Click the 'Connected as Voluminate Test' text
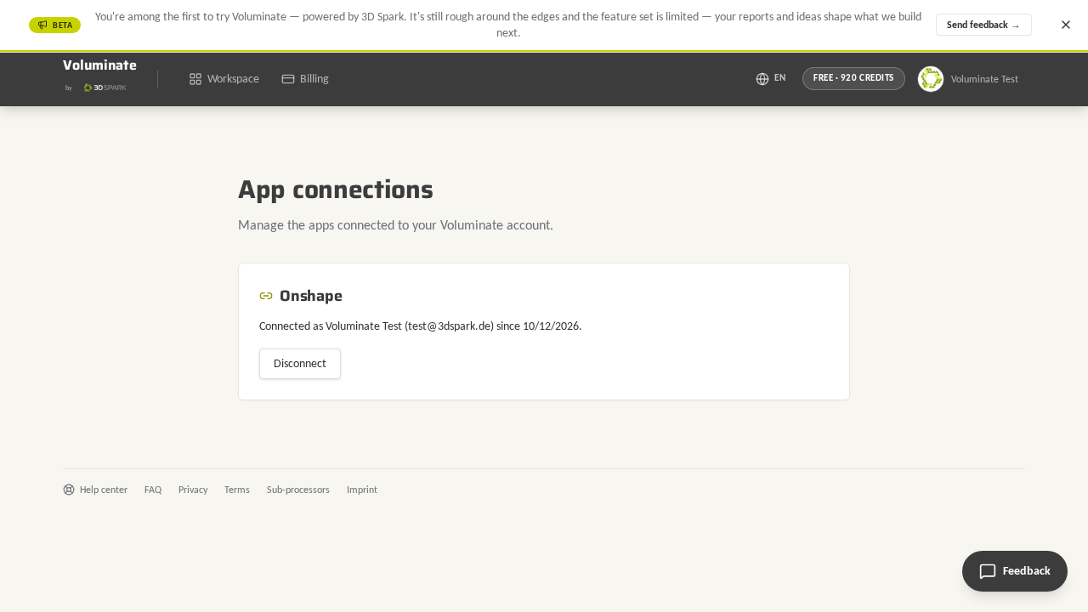1088x612 pixels. point(420,326)
